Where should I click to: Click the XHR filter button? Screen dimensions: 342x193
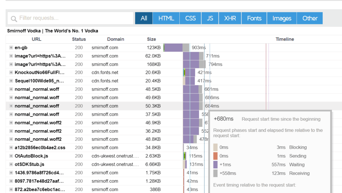[x=230, y=18]
